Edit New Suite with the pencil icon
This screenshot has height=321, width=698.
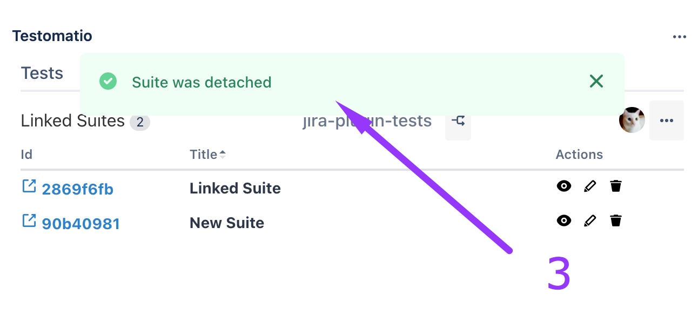(x=590, y=220)
